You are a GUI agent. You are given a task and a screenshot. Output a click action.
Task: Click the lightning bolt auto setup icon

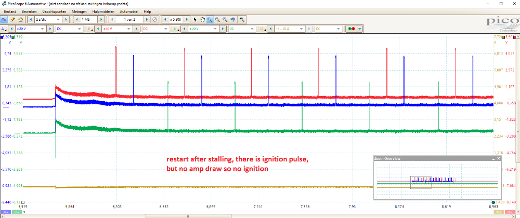[12, 19]
